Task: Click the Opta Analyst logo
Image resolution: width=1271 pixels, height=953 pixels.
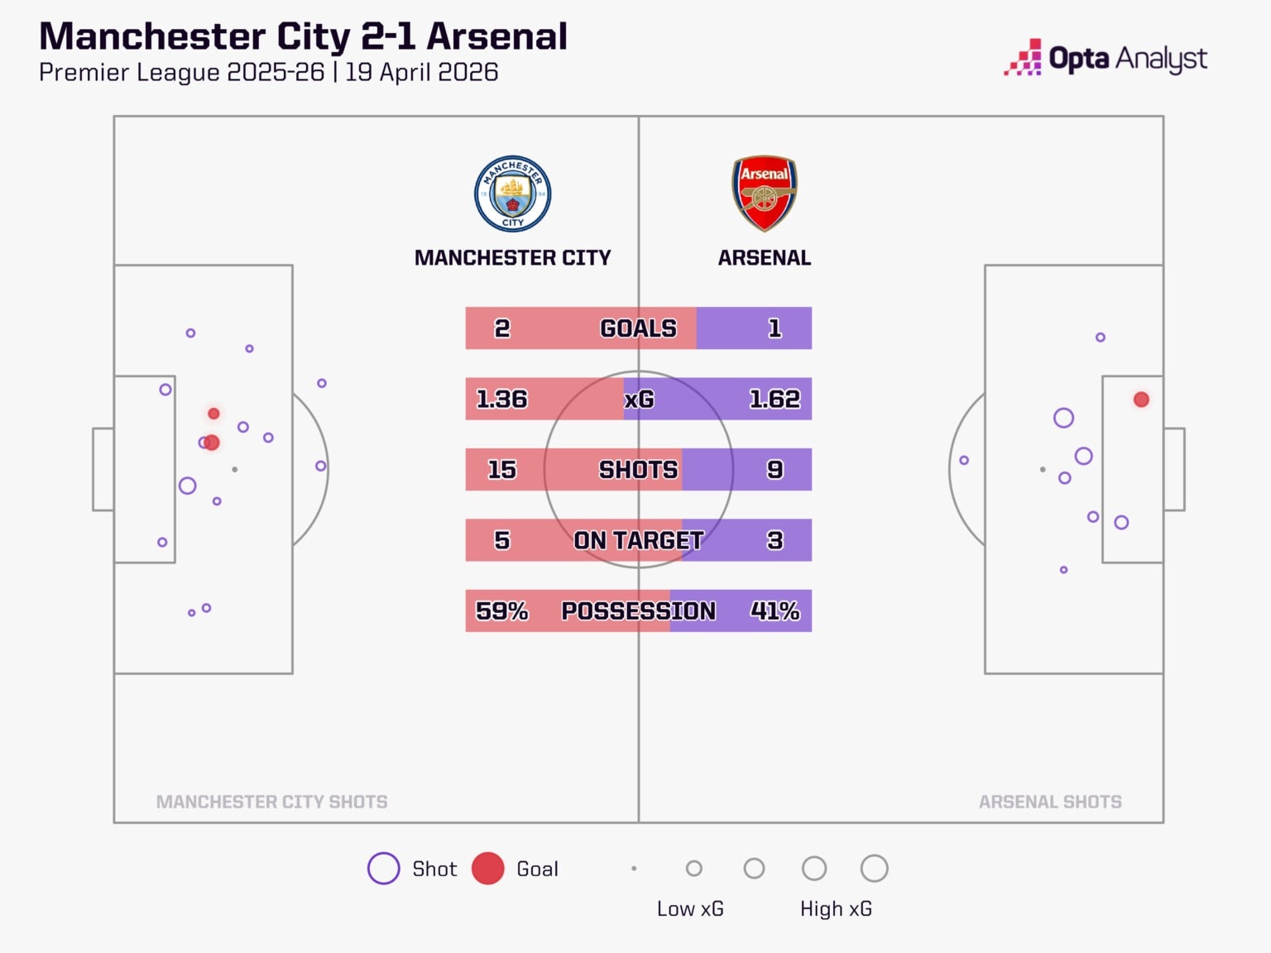Action: click(1106, 59)
